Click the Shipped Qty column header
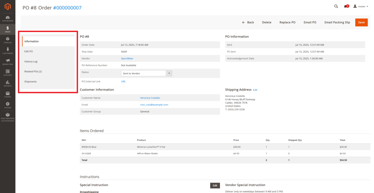Image resolution: width=374 pixels, height=193 pixels. (x=295, y=140)
